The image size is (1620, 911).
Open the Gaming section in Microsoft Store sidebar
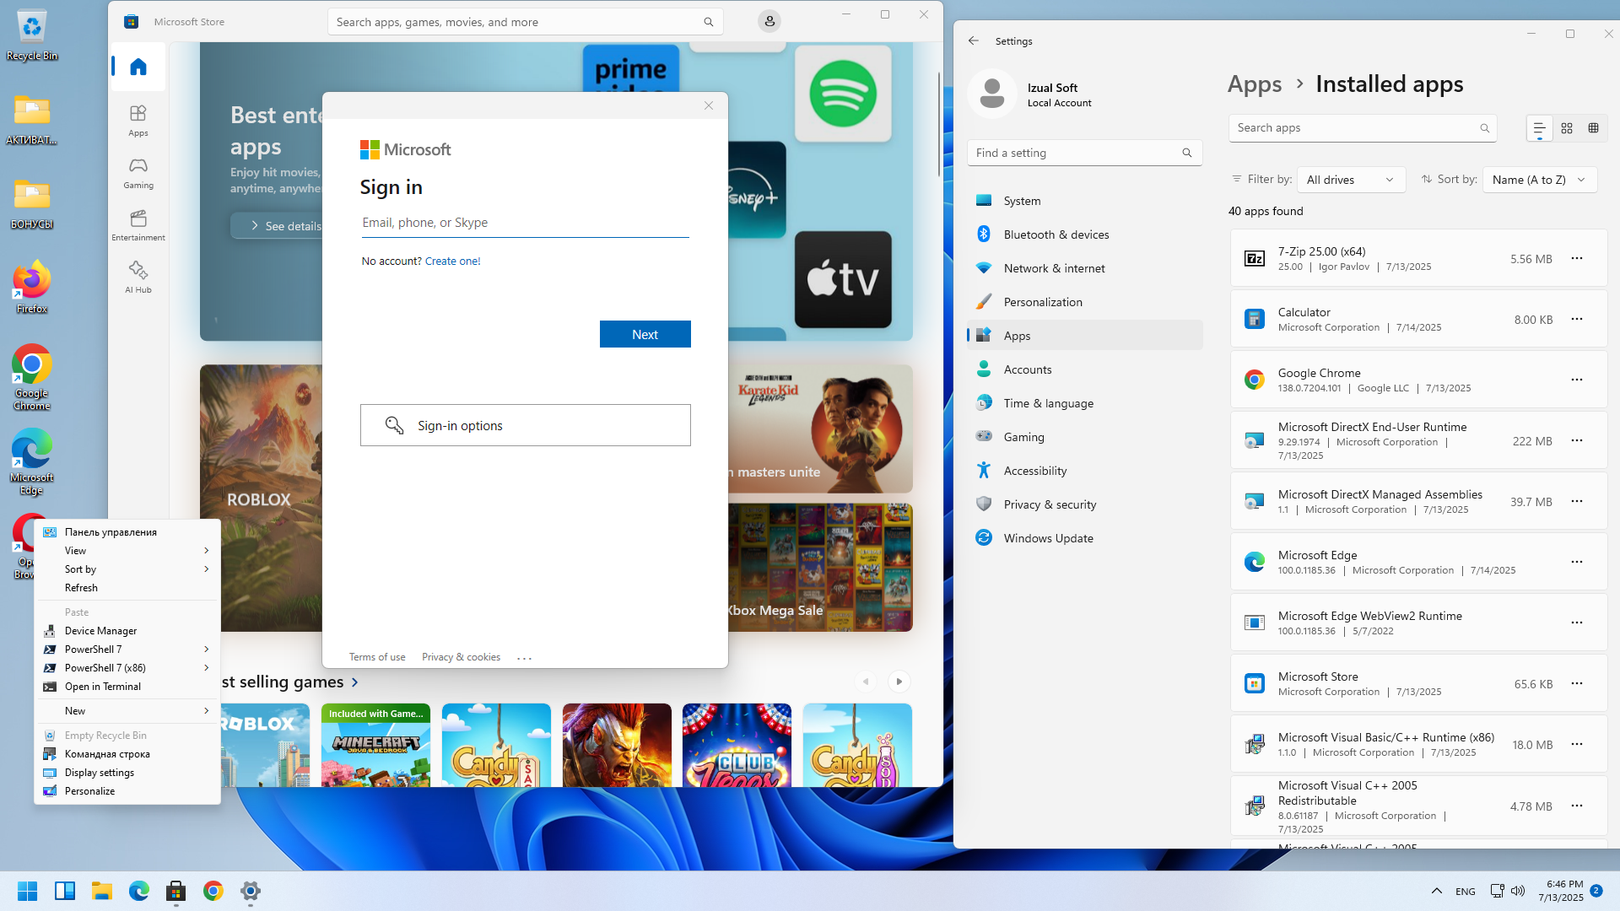(138, 172)
